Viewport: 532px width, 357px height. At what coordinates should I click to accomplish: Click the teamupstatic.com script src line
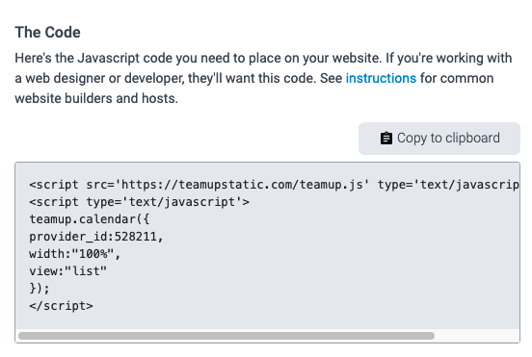click(x=274, y=185)
